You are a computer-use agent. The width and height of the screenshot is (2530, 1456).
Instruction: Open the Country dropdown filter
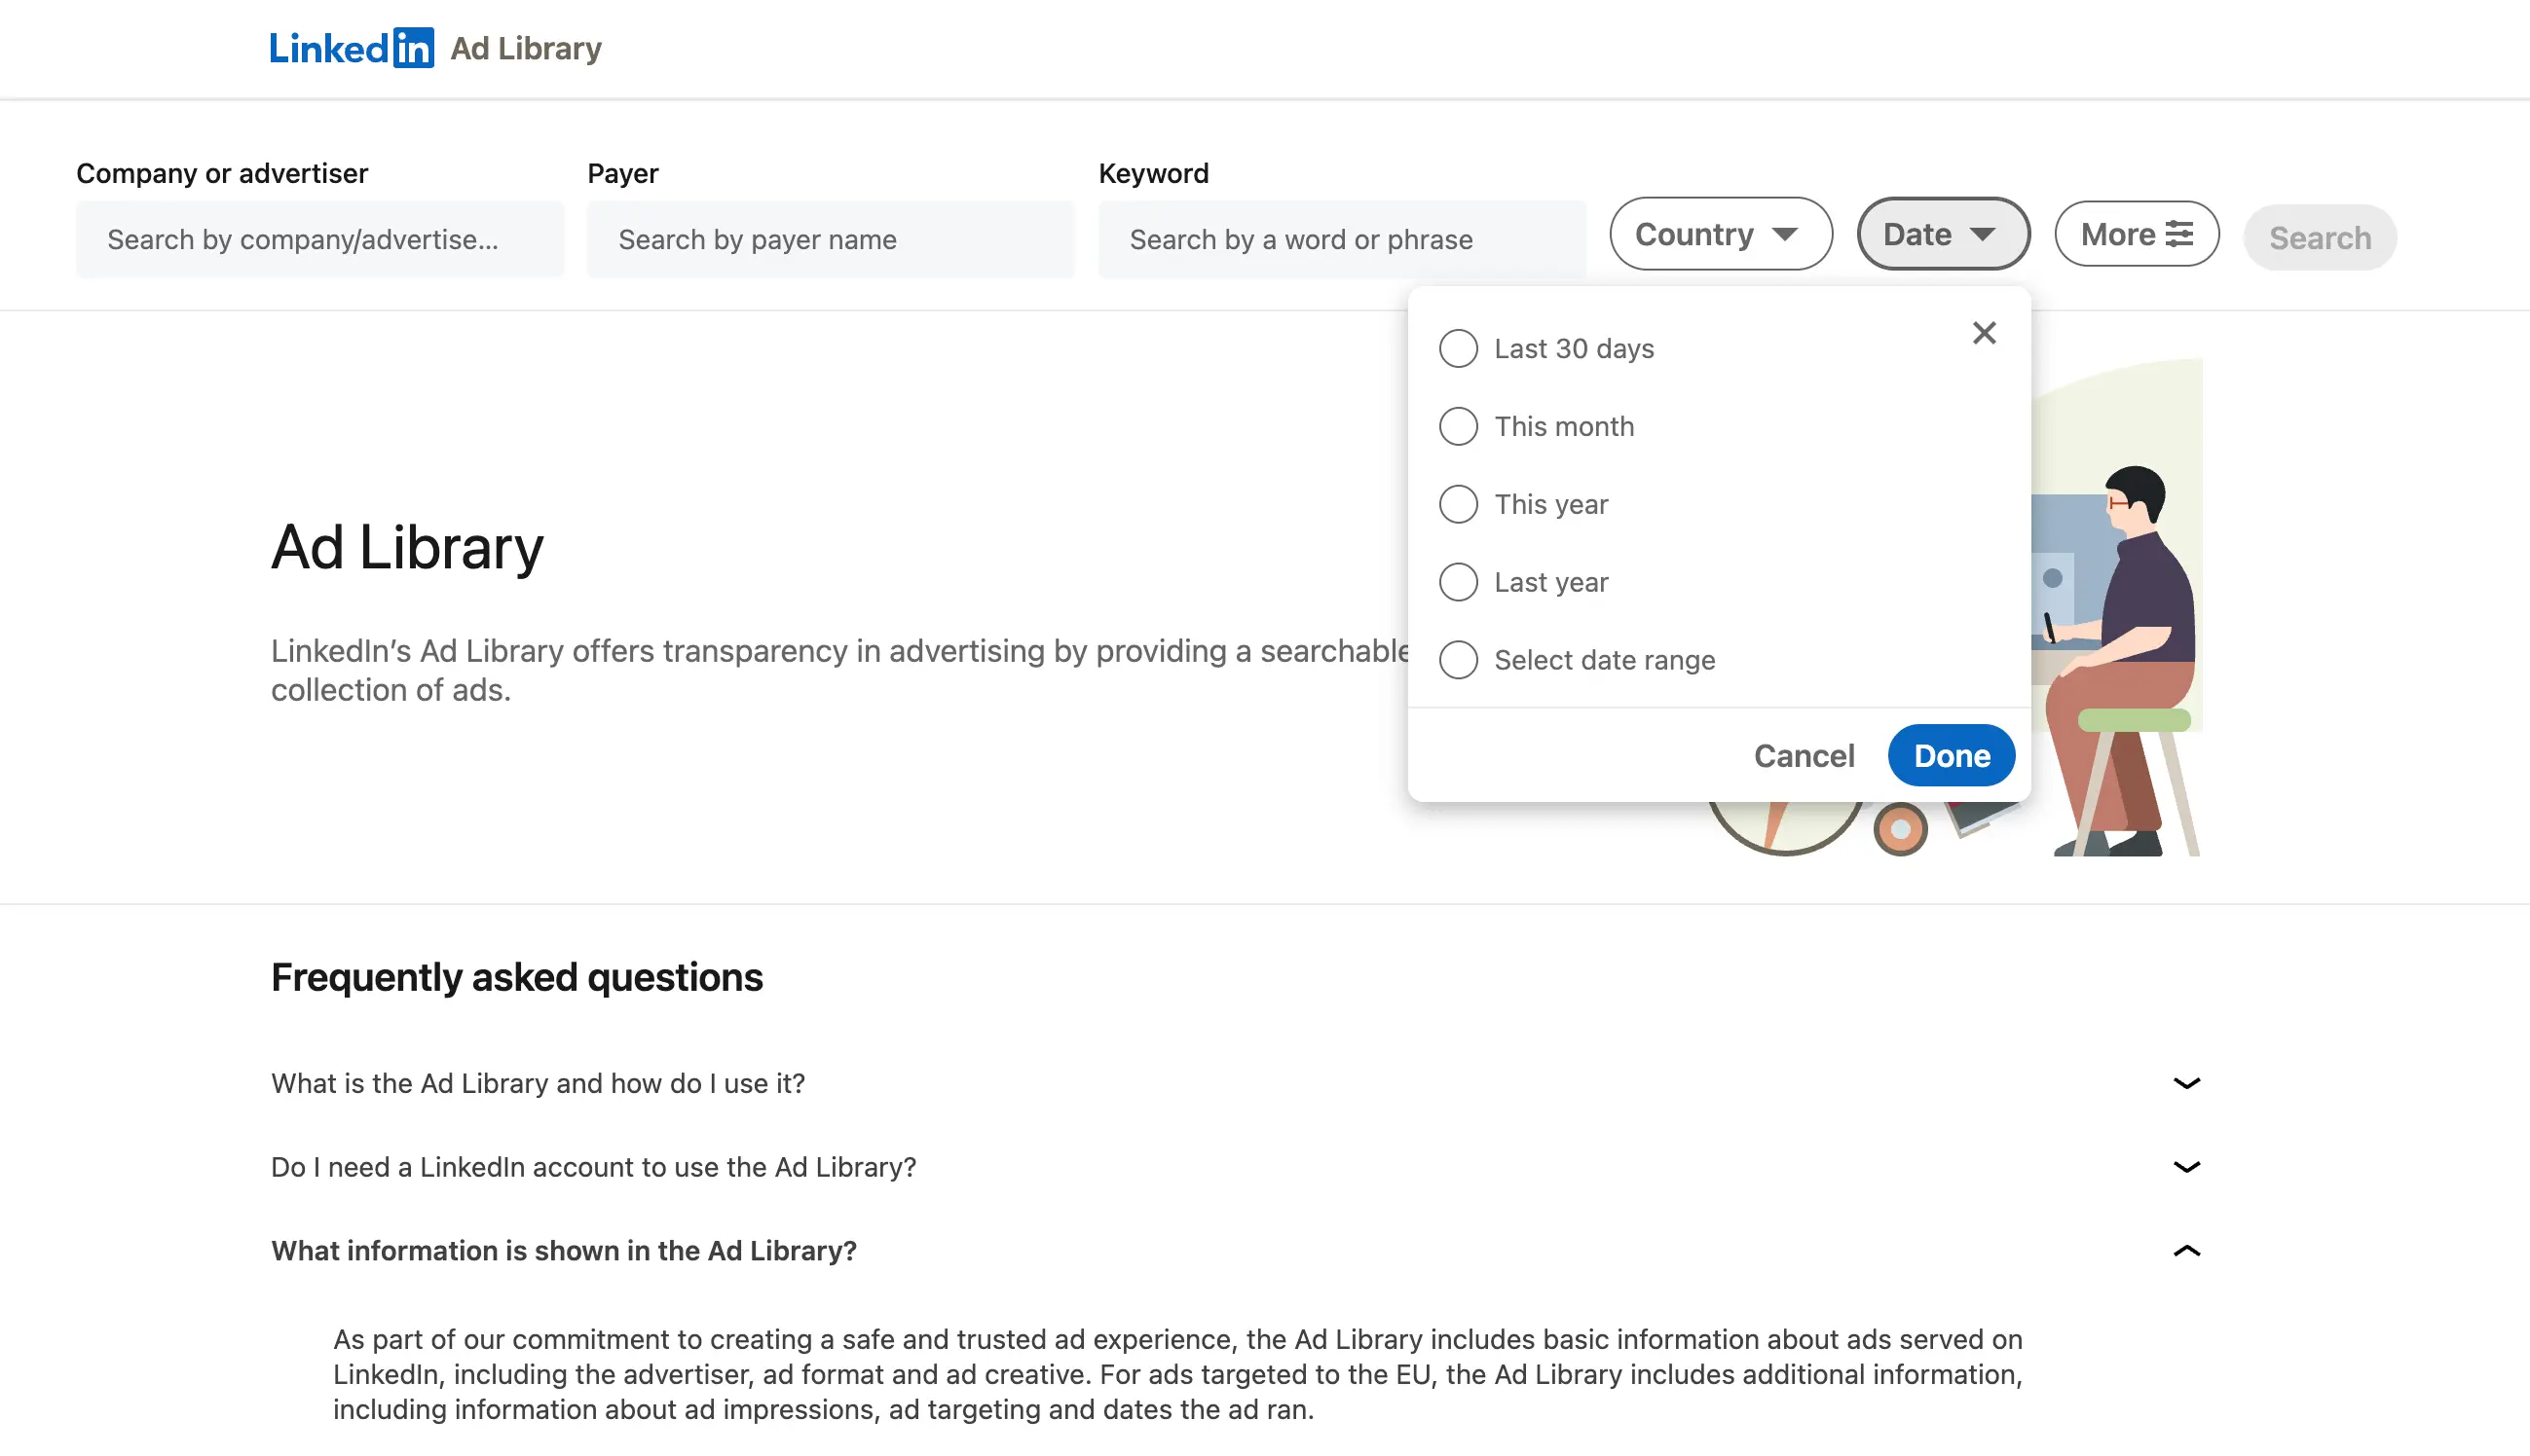[x=1719, y=234]
